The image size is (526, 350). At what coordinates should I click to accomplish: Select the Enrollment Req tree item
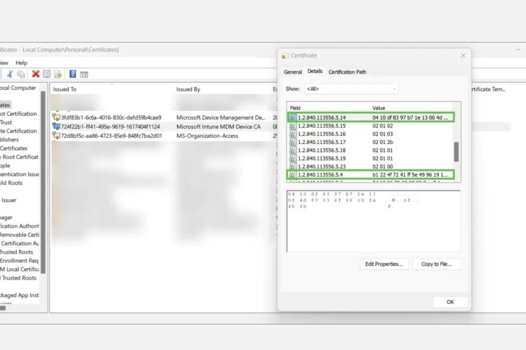[19, 261]
